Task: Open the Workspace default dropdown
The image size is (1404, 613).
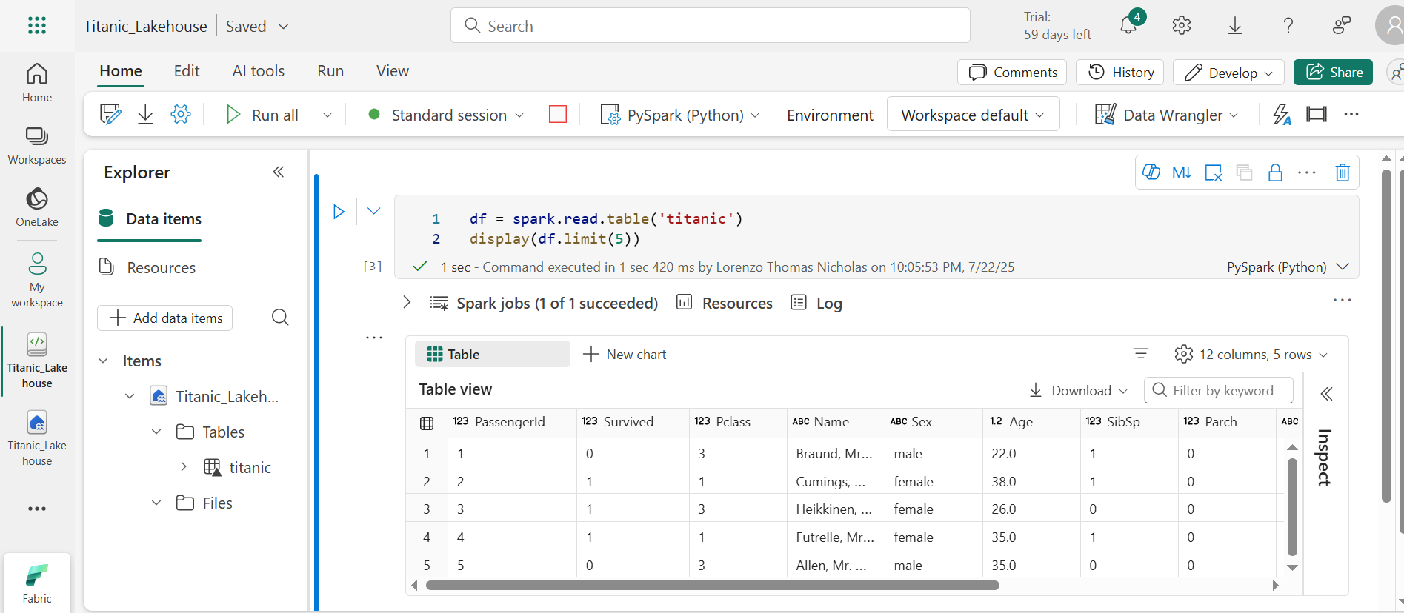Action: coord(973,115)
